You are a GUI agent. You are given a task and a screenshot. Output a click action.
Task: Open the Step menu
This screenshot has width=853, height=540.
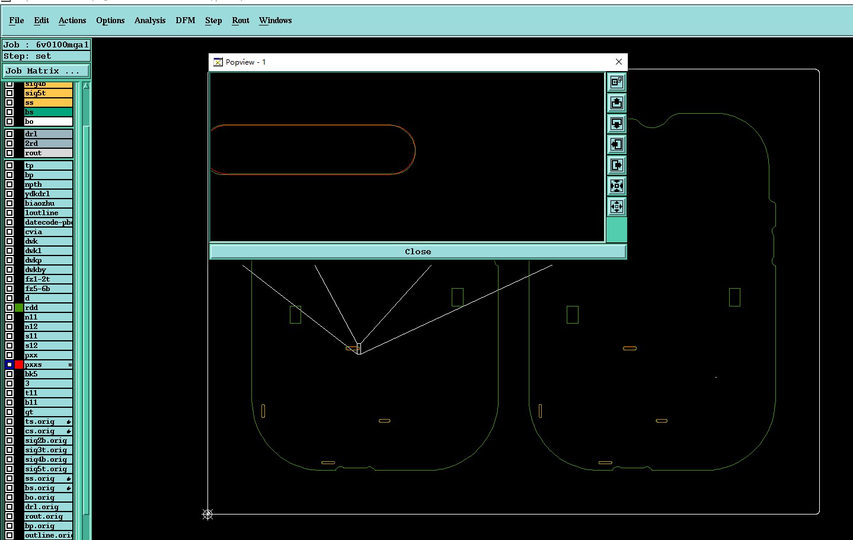coord(213,20)
